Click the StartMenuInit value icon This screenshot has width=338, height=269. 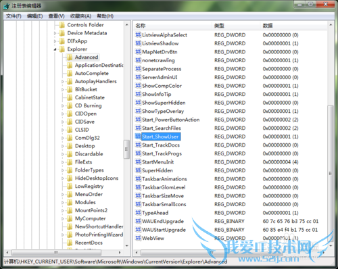click(138, 162)
